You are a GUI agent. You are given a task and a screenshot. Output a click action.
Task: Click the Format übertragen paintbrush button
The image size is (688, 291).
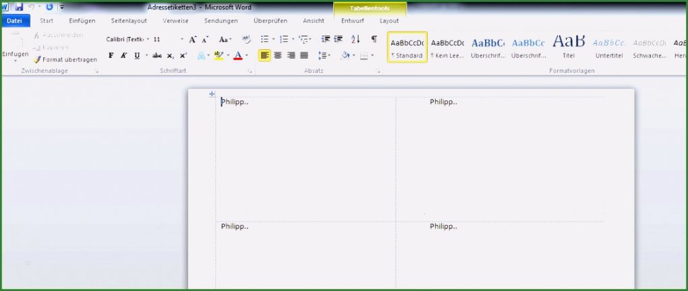(65, 60)
